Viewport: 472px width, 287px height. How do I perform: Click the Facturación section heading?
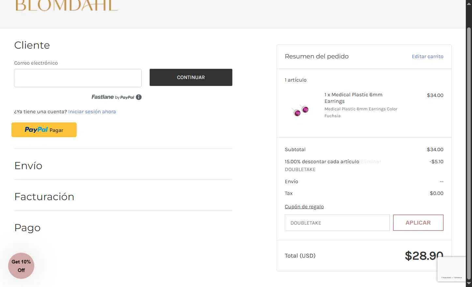click(44, 197)
